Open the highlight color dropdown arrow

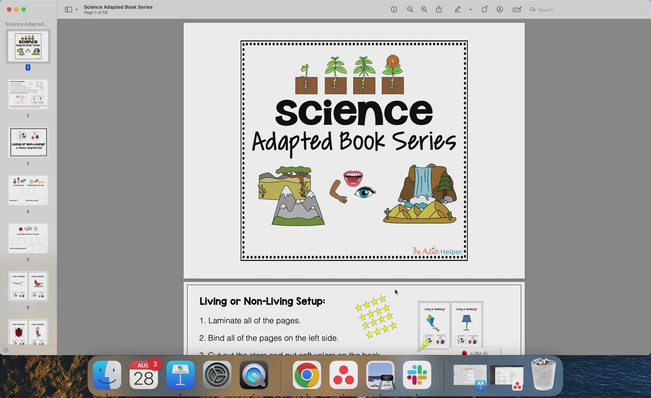point(470,10)
